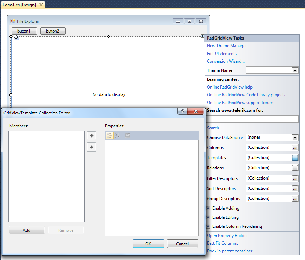Open the Open Property Builder link

227,236
